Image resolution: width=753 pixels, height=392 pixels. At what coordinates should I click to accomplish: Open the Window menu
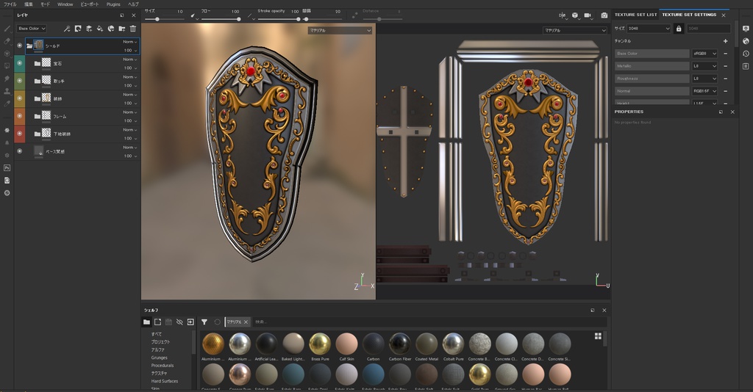(65, 4)
